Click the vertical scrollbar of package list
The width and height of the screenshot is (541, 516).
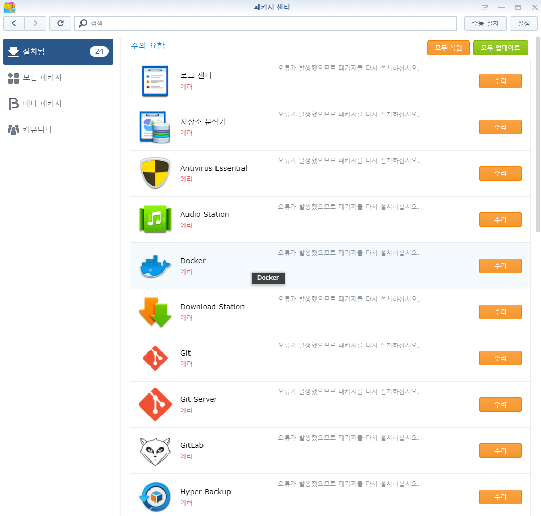(x=538, y=134)
